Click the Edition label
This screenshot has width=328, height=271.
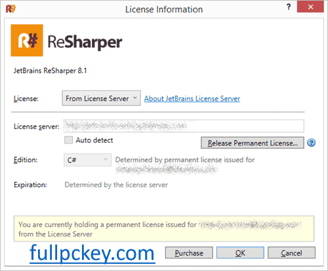coord(26,160)
